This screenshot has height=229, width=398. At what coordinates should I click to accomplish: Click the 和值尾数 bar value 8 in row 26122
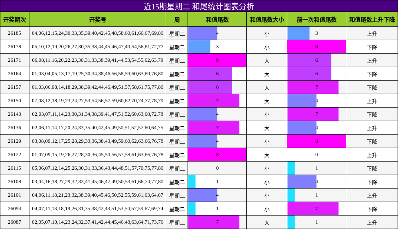[217, 155]
